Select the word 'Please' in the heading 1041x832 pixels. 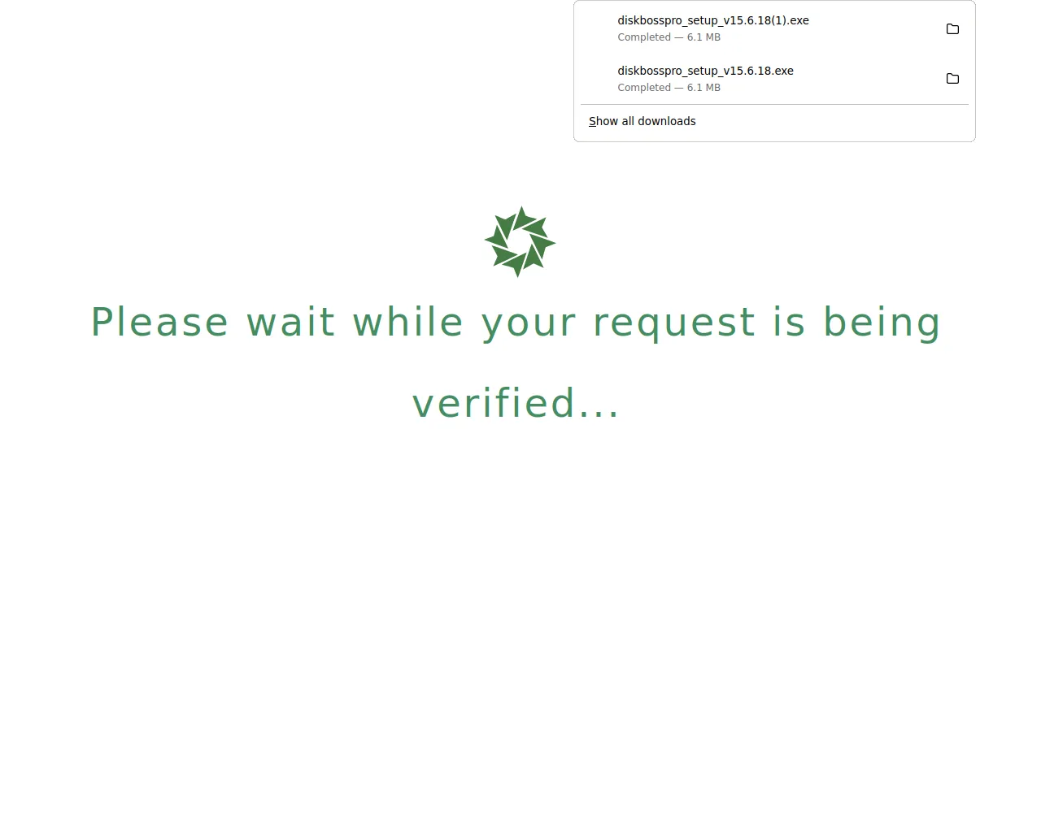pos(159,322)
